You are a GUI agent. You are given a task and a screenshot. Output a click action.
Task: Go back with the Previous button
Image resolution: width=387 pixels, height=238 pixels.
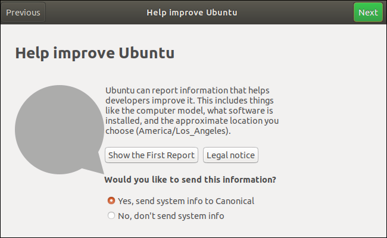23,12
